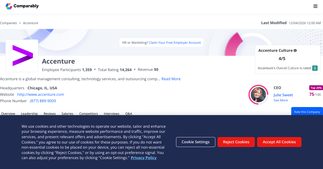Click the Accenture company logo
This screenshot has width=323, height=169.
click(22, 56)
